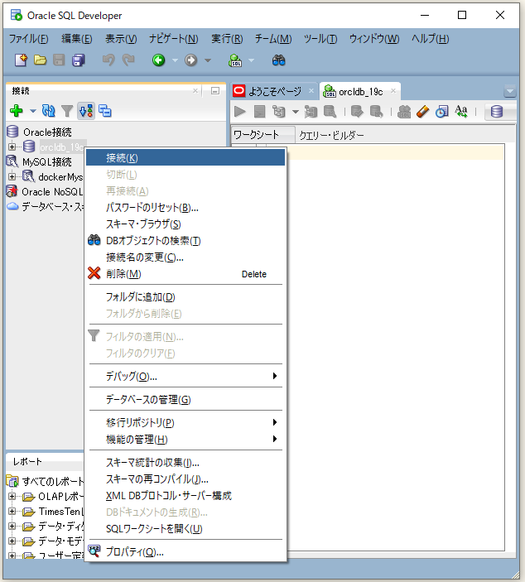Expand the orcldb_19c connection node
This screenshot has height=582, width=525.
click(x=12, y=147)
